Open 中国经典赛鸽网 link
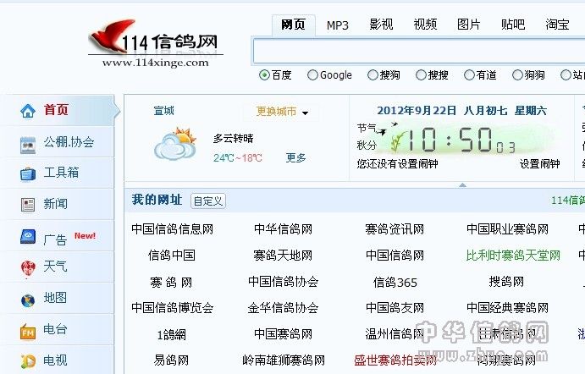This screenshot has height=374, width=585. [507, 308]
